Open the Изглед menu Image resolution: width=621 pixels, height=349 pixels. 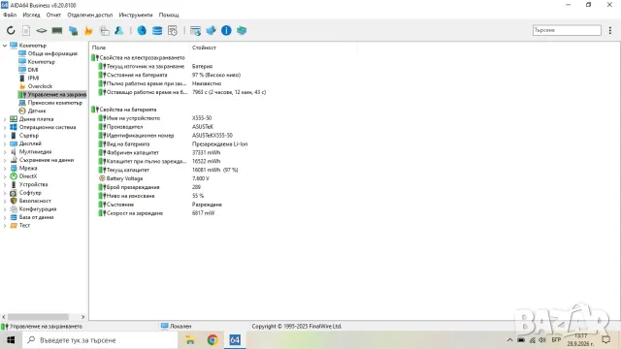tap(31, 15)
